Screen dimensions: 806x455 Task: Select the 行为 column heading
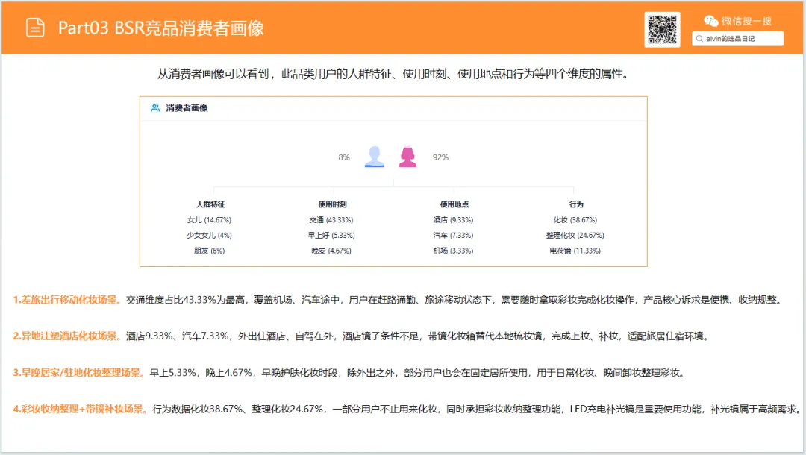tap(576, 204)
